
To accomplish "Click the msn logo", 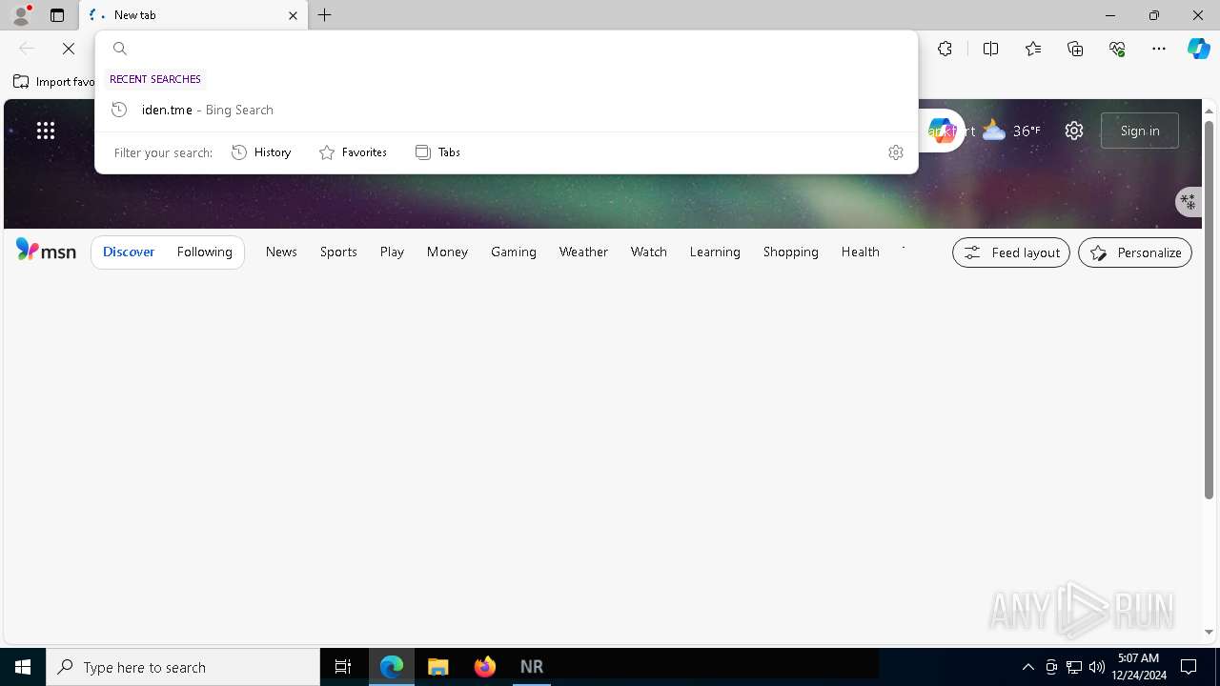I will [46, 252].
